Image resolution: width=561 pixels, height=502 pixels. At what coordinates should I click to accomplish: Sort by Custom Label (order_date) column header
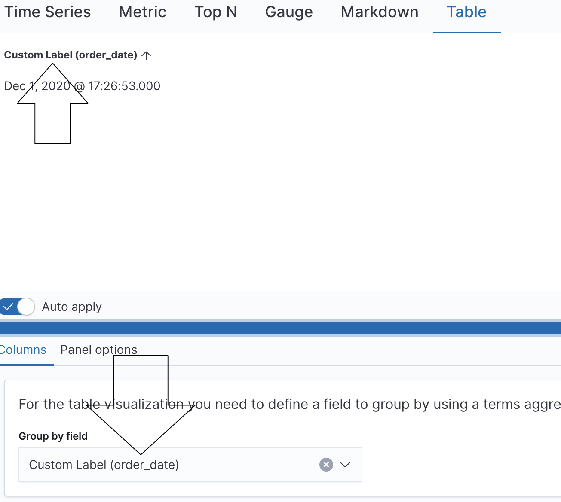pyautogui.click(x=71, y=55)
